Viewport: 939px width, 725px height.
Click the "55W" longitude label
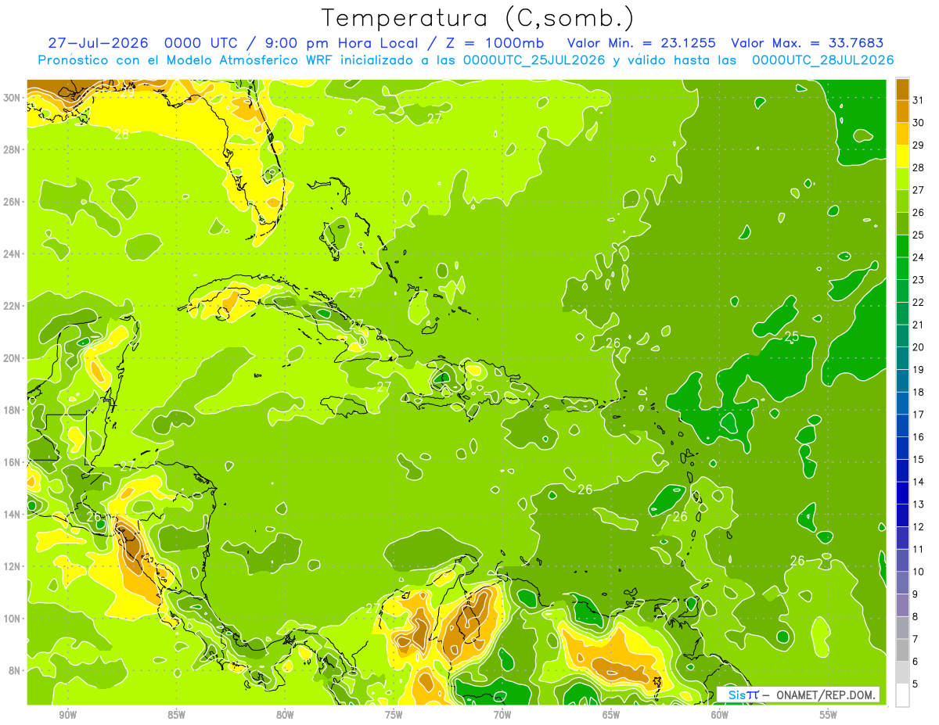[x=828, y=715]
